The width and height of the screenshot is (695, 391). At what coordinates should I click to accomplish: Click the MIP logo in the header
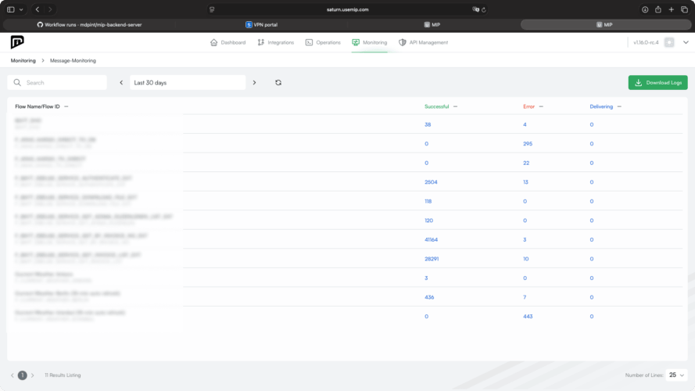point(17,42)
